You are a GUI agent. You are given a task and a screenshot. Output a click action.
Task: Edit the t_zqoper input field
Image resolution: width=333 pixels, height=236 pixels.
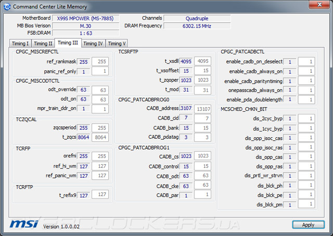pos(202,80)
